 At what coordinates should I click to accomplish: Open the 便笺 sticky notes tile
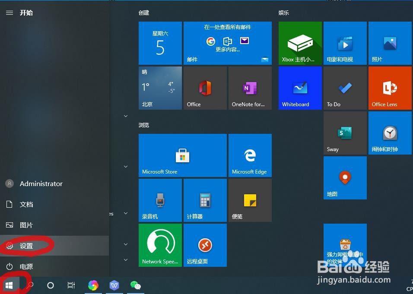(x=250, y=200)
